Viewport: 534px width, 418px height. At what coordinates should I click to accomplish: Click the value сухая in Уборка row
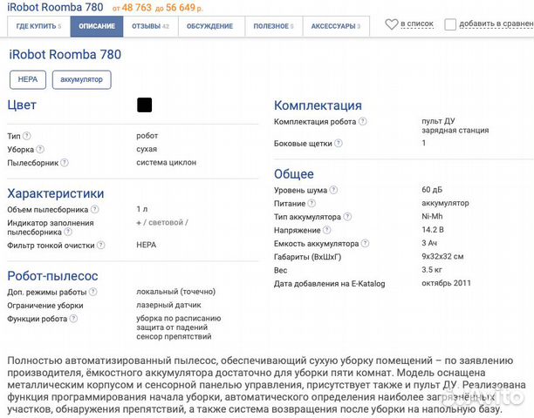tap(147, 149)
